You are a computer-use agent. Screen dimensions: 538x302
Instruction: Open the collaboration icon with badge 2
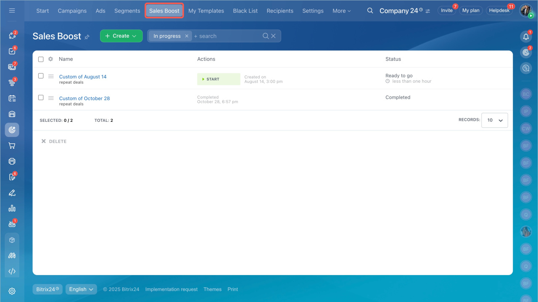click(12, 36)
